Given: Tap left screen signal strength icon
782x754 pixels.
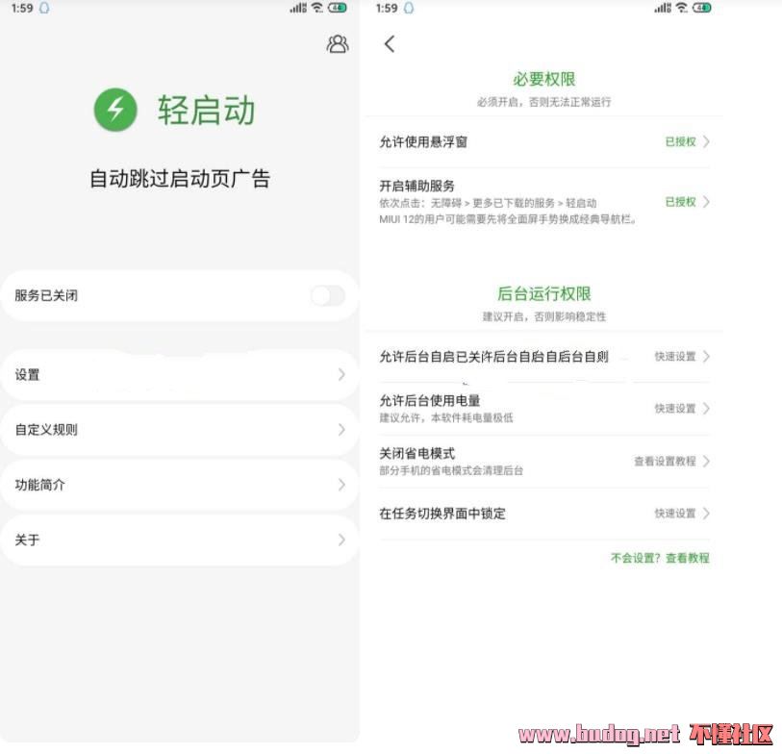Looking at the screenshot, I should (x=298, y=8).
